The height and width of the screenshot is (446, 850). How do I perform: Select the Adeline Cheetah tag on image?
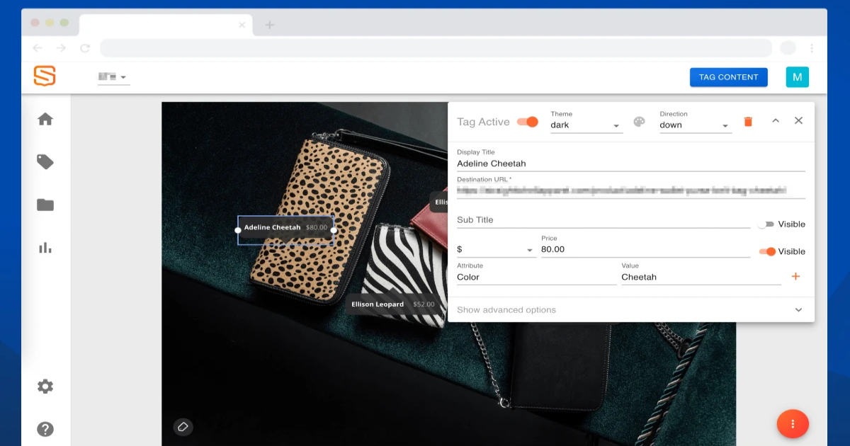tap(285, 228)
